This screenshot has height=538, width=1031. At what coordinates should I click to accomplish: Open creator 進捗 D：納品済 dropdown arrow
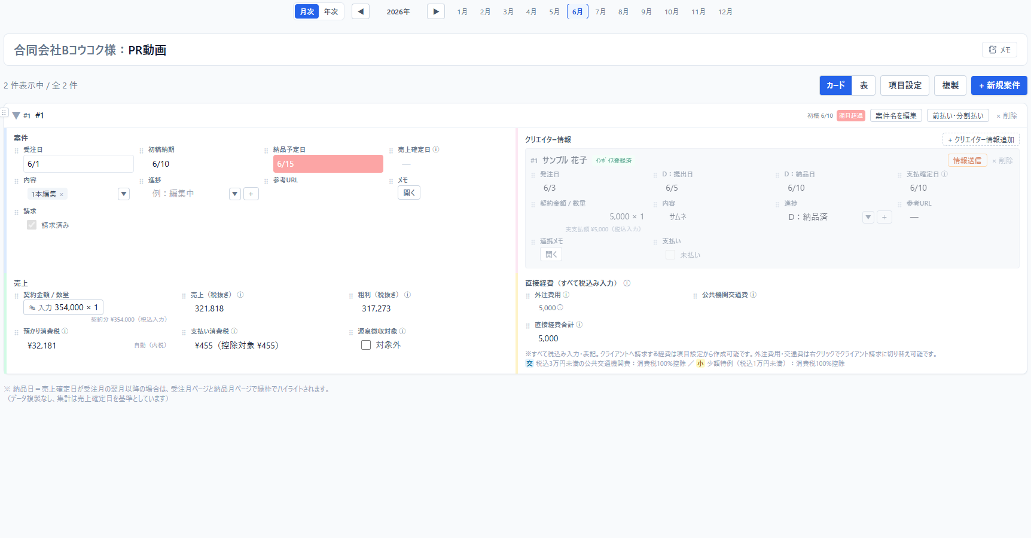pos(868,217)
